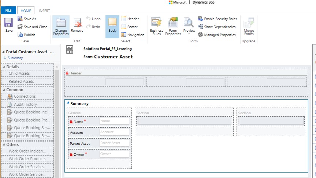Open Form Properties
This screenshot has height=178, width=316.
click(x=173, y=27)
